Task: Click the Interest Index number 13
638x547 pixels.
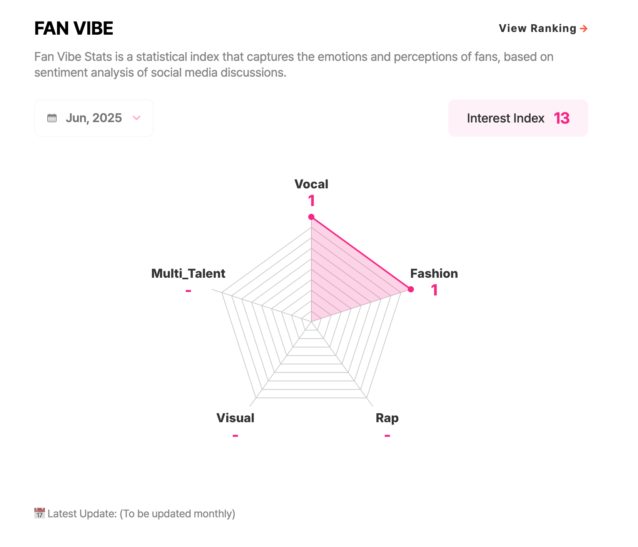Action: 562,118
